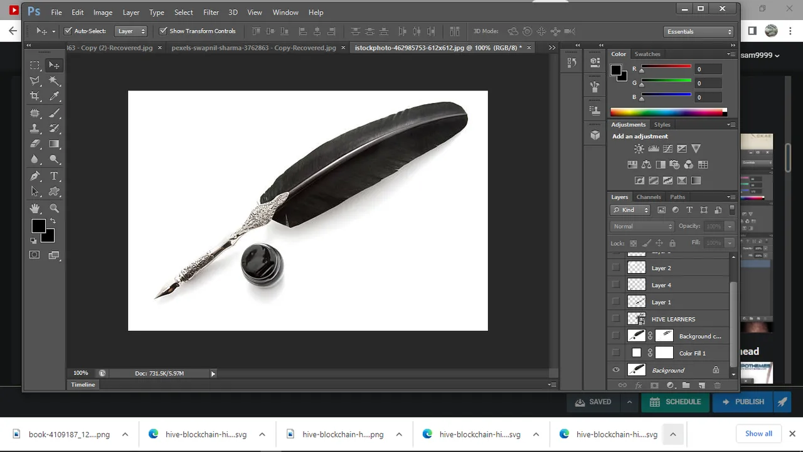Click Show all downloads button
This screenshot has height=452, width=803.
[x=758, y=434]
